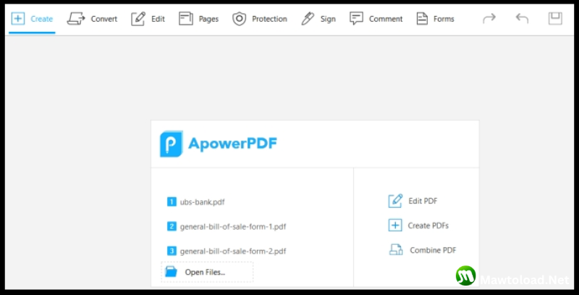This screenshot has height=295, width=579.
Task: Switch to the Convert tab
Action: 92,19
